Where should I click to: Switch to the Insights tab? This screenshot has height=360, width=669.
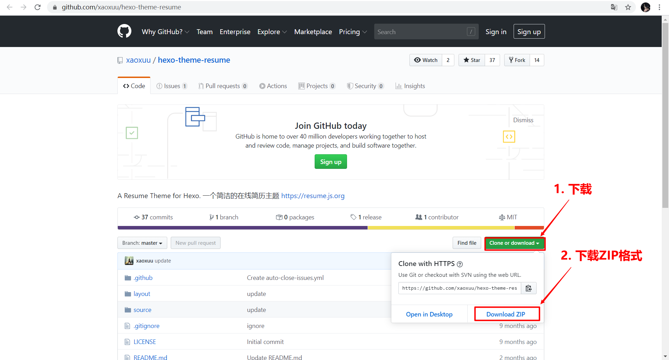pyautogui.click(x=410, y=86)
